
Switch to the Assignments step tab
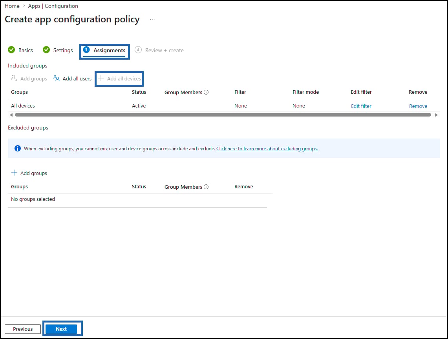(x=104, y=51)
